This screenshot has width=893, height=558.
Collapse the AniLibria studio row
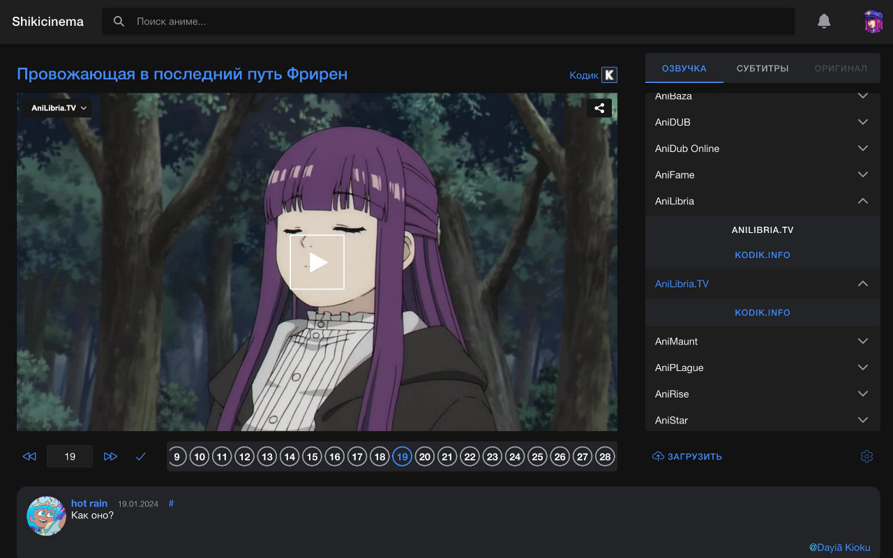tap(763, 202)
